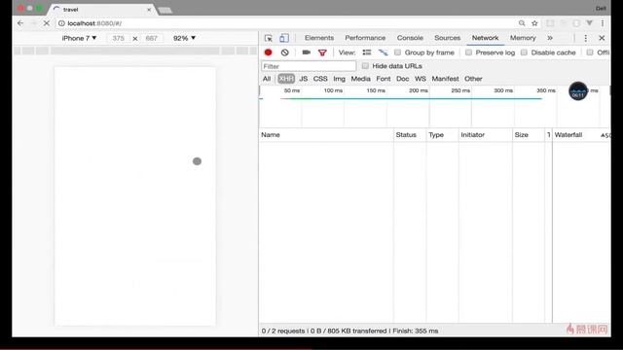This screenshot has height=350, width=623.
Task: Select the Network tab
Action: pos(485,38)
